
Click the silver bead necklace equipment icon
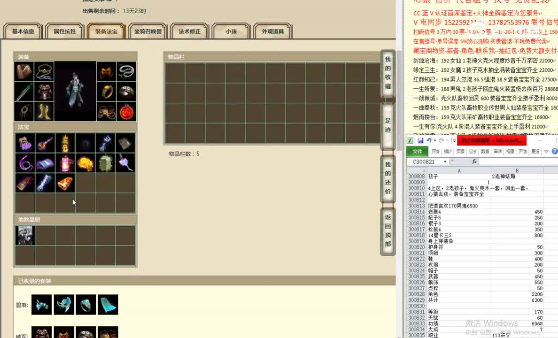pos(126,72)
